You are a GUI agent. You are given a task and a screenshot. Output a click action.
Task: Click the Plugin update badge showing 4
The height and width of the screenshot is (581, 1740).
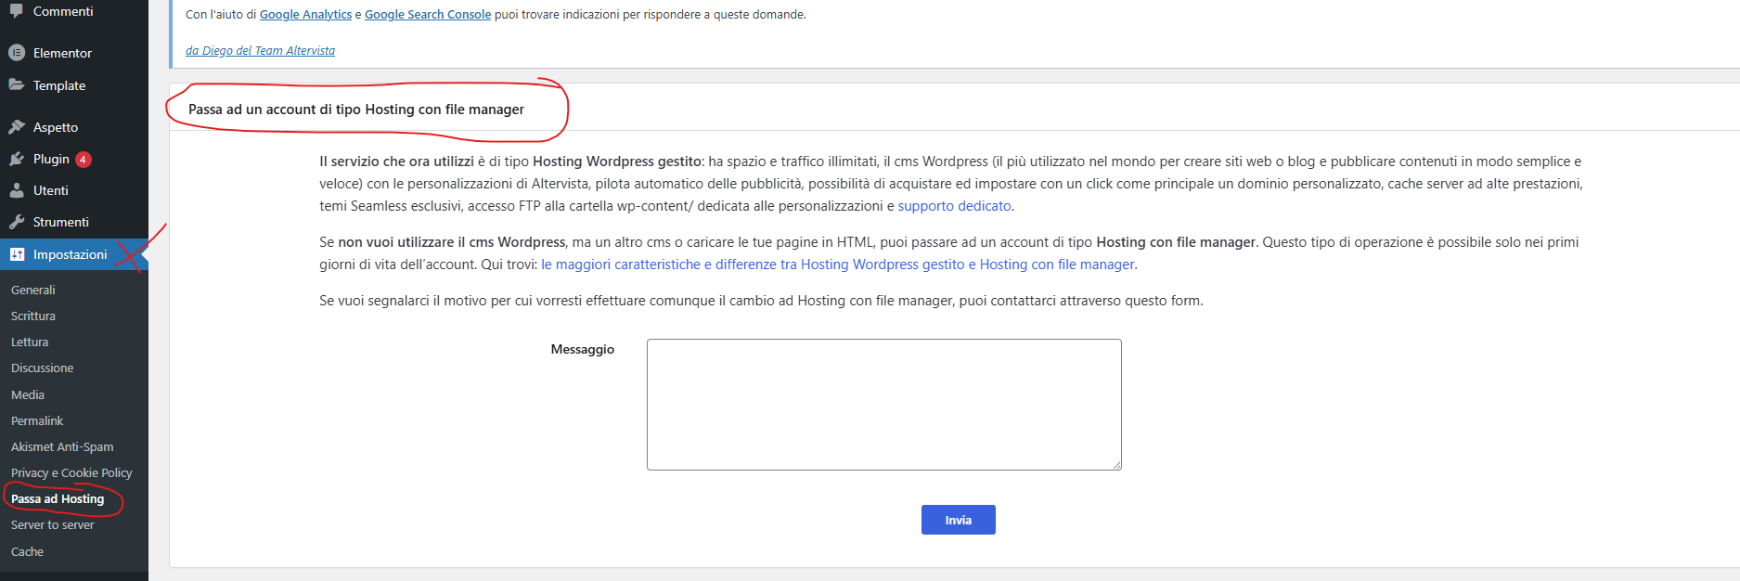[83, 160]
